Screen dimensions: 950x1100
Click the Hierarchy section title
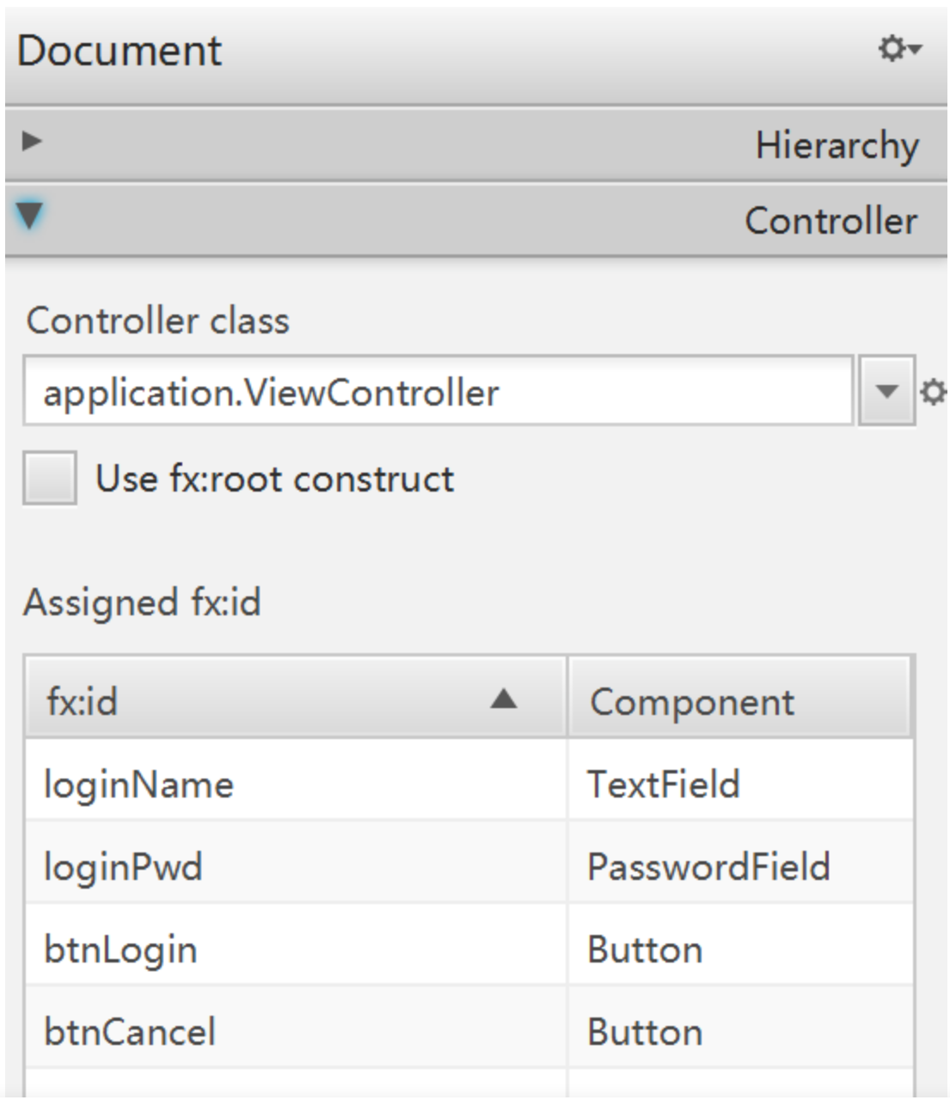pyautogui.click(x=837, y=145)
